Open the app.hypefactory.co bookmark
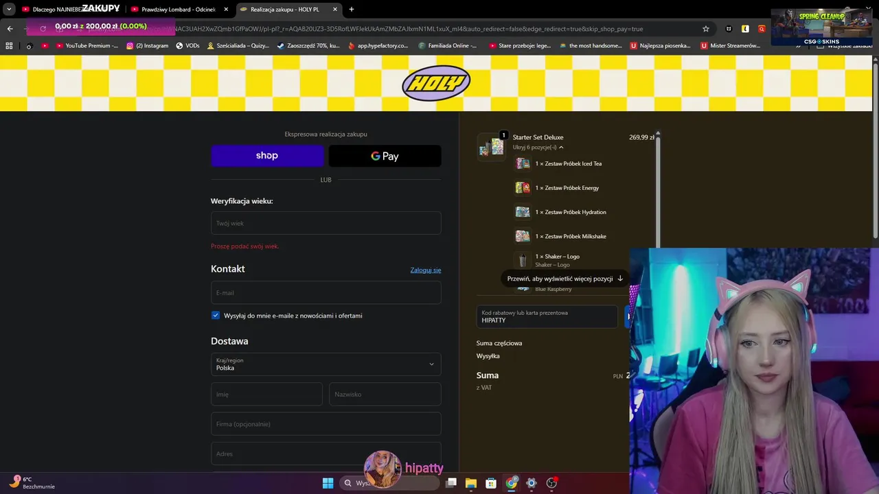The height and width of the screenshot is (494, 879). click(x=378, y=46)
